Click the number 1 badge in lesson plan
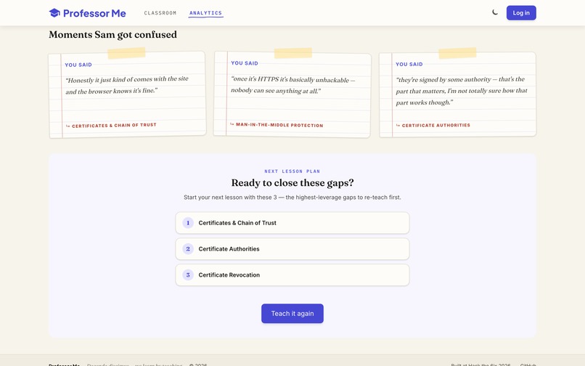Image resolution: width=585 pixels, height=366 pixels. pos(188,223)
